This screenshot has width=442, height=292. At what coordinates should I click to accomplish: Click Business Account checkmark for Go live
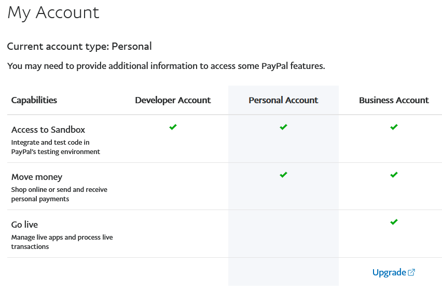point(394,222)
